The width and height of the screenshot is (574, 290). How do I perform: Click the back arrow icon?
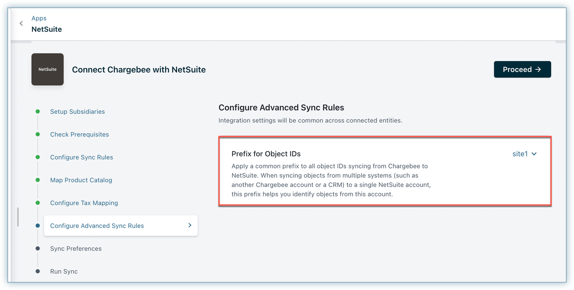(21, 24)
